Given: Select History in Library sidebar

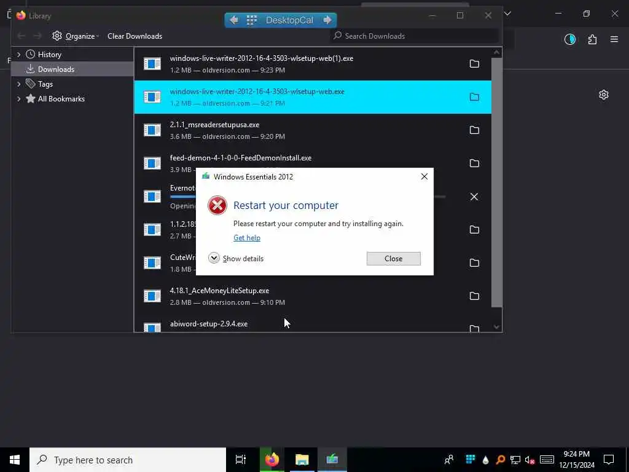Looking at the screenshot, I should coord(49,54).
